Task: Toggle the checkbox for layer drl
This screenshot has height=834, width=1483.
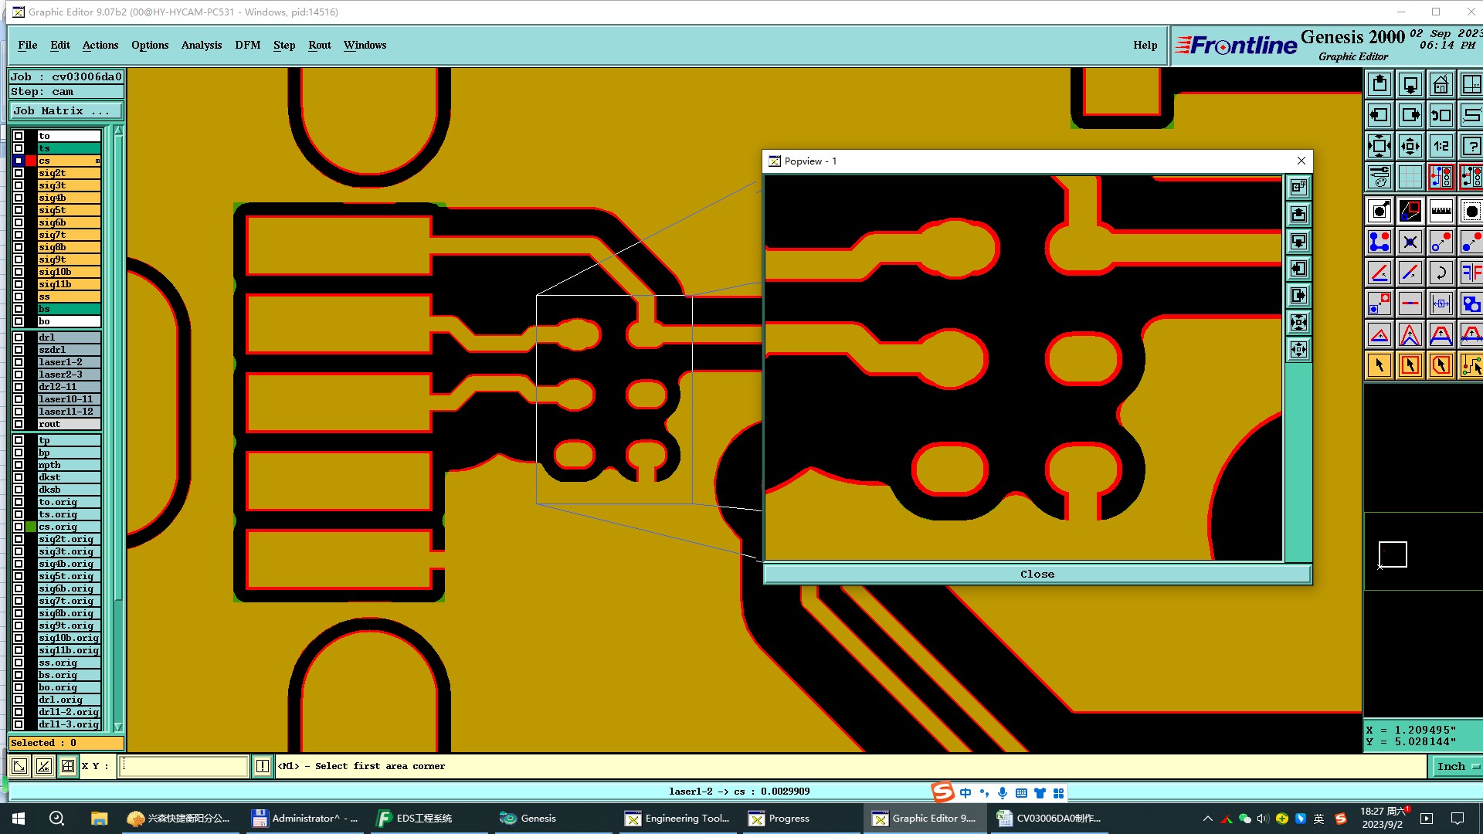Action: (19, 337)
